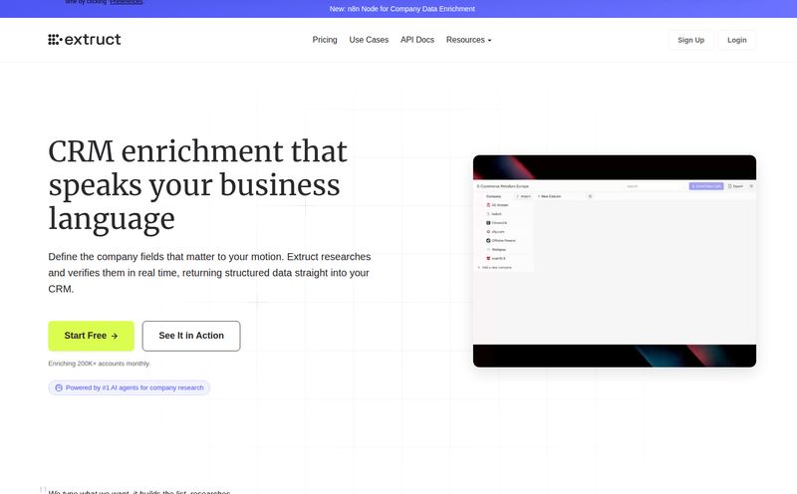
Task: Click the search field in the demo preview
Action: [x=654, y=186]
